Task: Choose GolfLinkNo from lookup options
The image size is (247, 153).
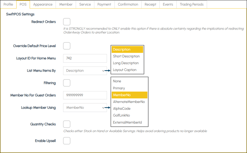Action: click(121, 116)
